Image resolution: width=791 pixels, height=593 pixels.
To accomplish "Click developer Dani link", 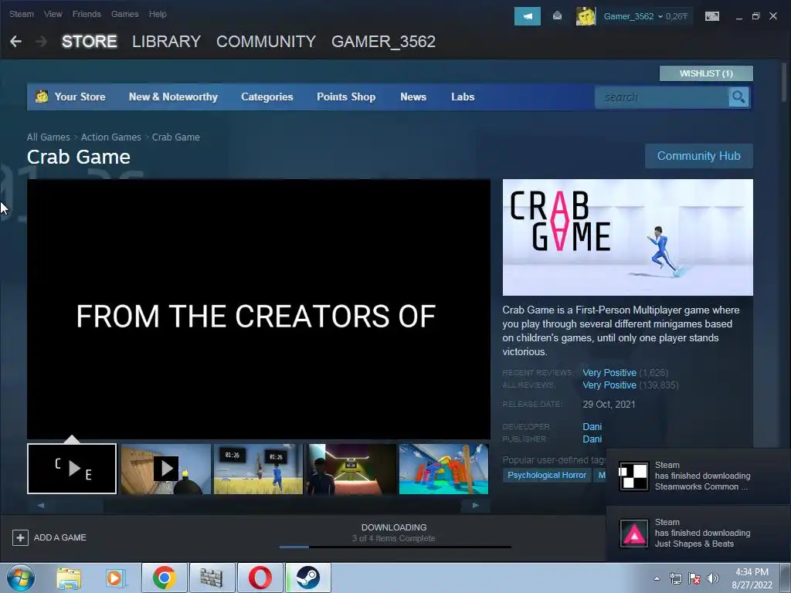I will 592,426.
